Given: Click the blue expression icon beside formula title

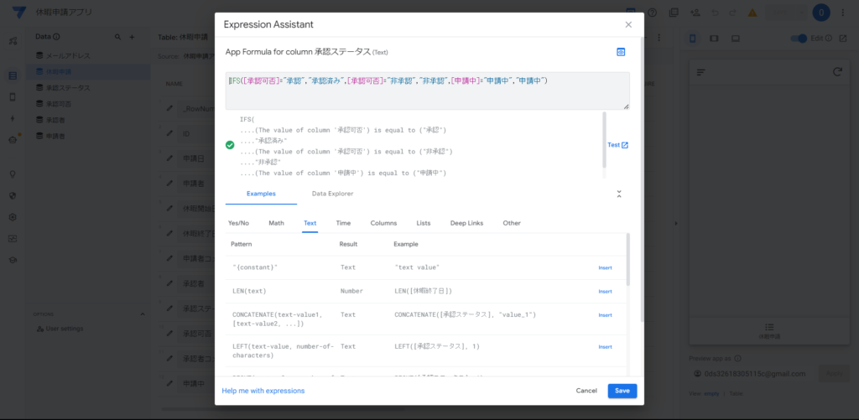Looking at the screenshot, I should [x=621, y=52].
